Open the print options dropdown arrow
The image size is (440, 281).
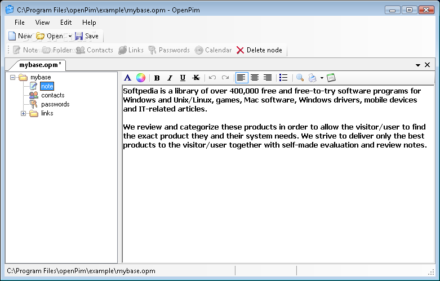(322, 78)
